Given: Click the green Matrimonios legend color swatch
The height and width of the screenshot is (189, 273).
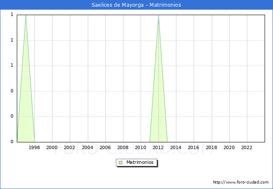Looking at the screenshot, I should point(121,163).
